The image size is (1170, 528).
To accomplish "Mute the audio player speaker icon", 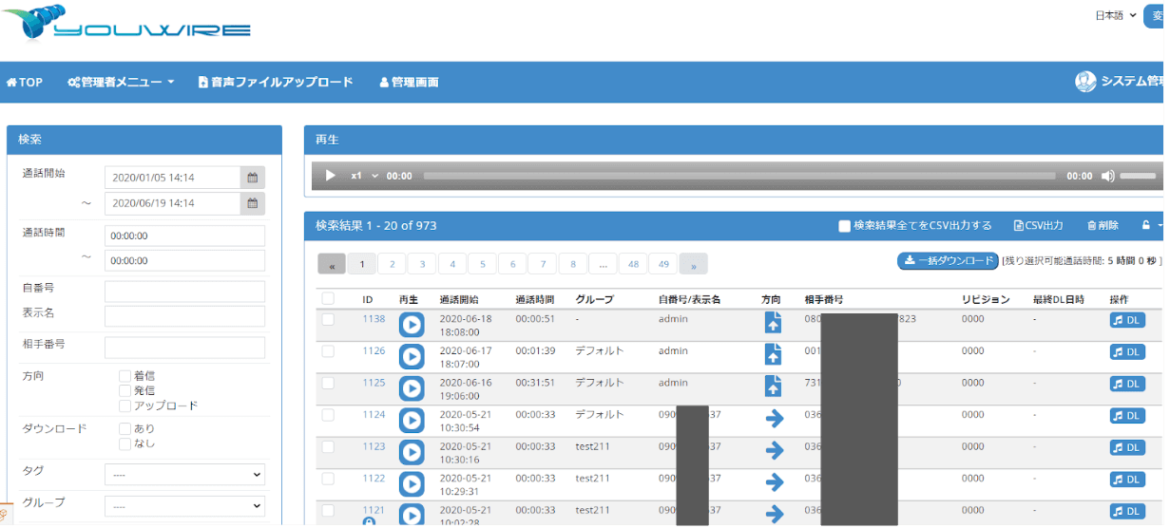I will point(1107,177).
